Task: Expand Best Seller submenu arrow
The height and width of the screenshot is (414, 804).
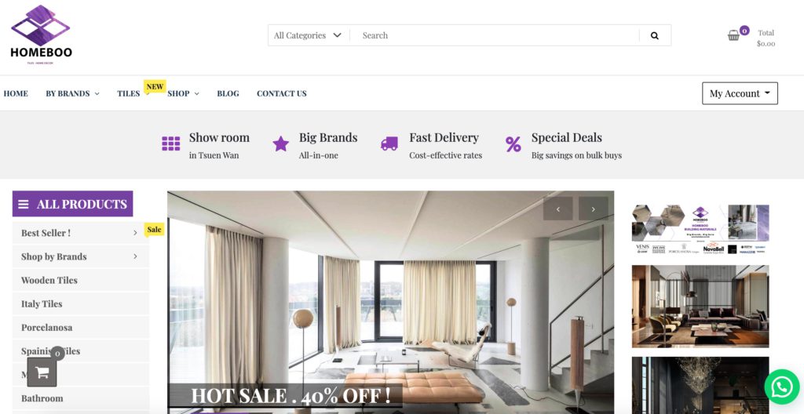Action: [135, 233]
